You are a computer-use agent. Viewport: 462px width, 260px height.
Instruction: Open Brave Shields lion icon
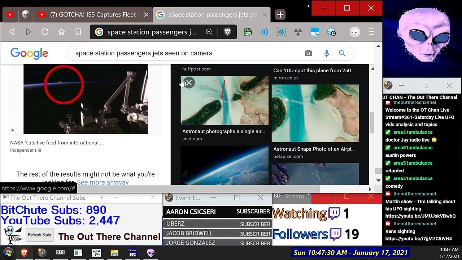click(x=227, y=32)
